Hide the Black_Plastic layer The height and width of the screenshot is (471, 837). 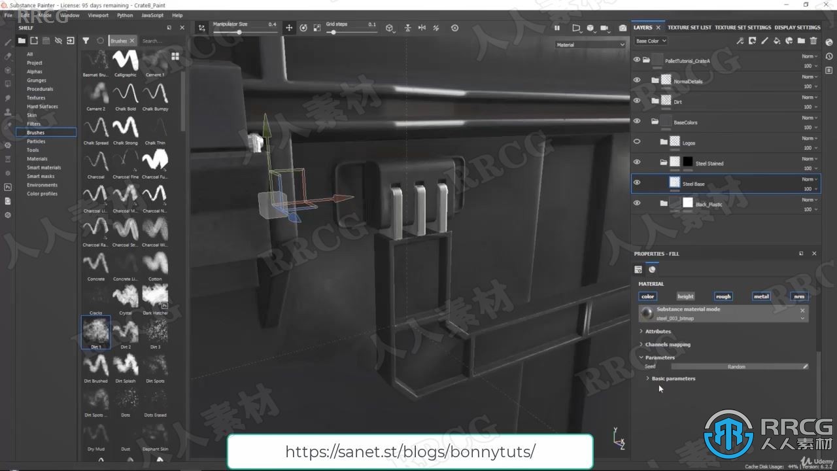637,203
